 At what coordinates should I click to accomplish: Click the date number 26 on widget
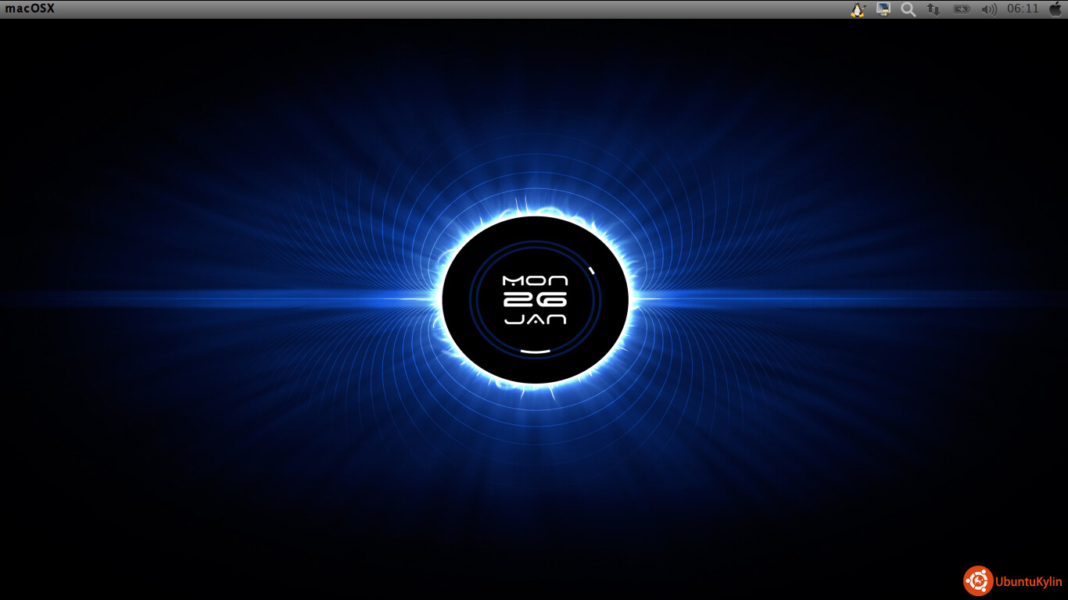pos(535,300)
